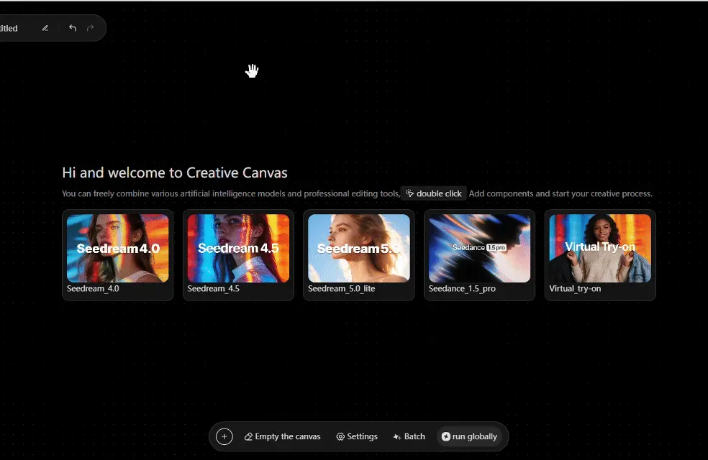Click the Seedance_1.5_pro label
This screenshot has width=708, height=460.
click(x=462, y=289)
